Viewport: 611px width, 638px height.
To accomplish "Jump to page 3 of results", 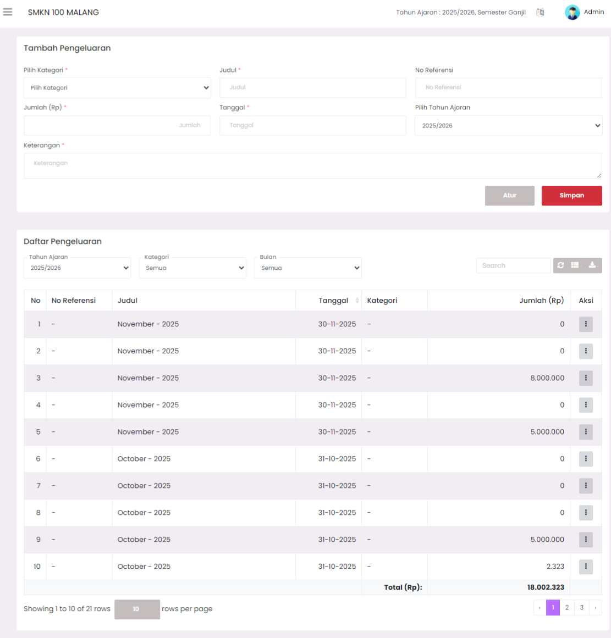I will [x=581, y=608].
